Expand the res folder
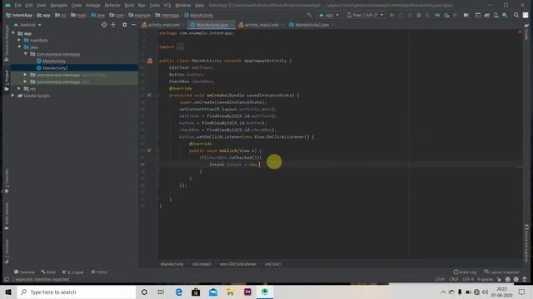This screenshot has height=299, width=533. pos(19,89)
